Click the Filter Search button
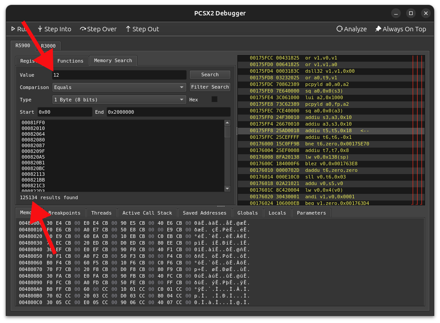Viewport: 440px width, 323px height. point(210,87)
